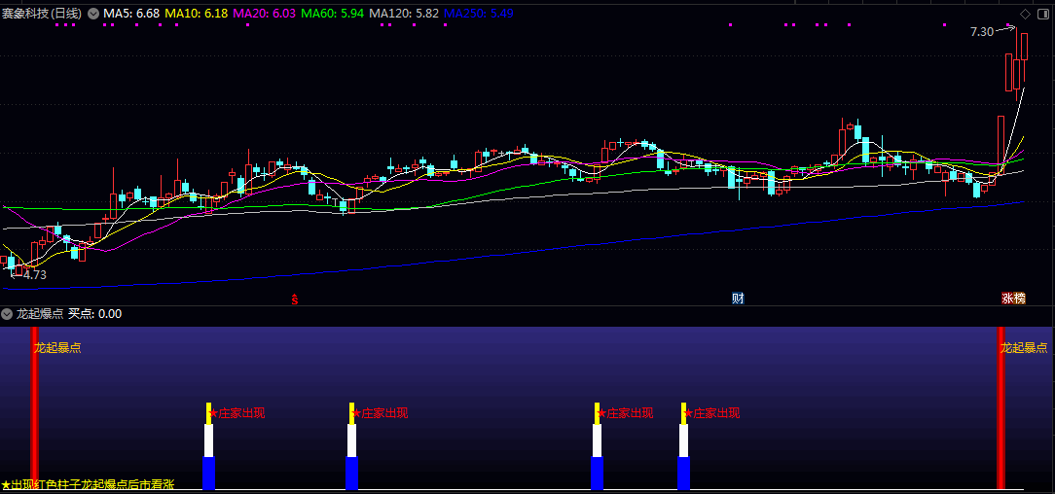Viewport: 1055px width, 494px height.
Task: Select the 赛象科技(日线) chart title
Action: point(42,14)
